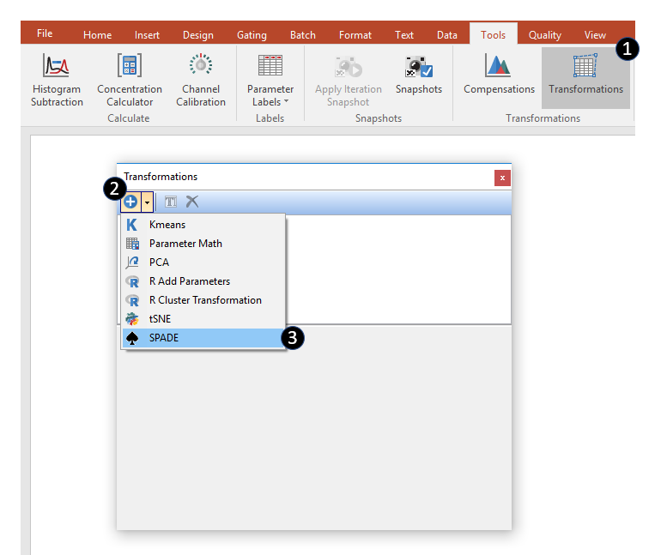This screenshot has width=661, height=555.
Task: Select R Cluster Transformation entry
Action: click(205, 300)
